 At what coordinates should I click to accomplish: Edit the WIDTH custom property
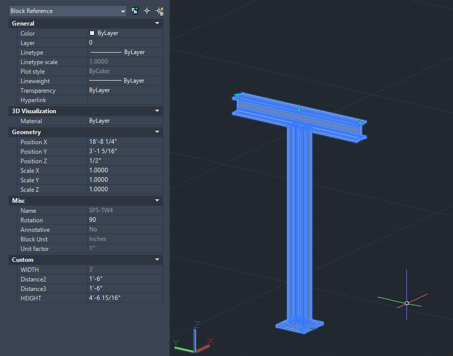[125, 269]
